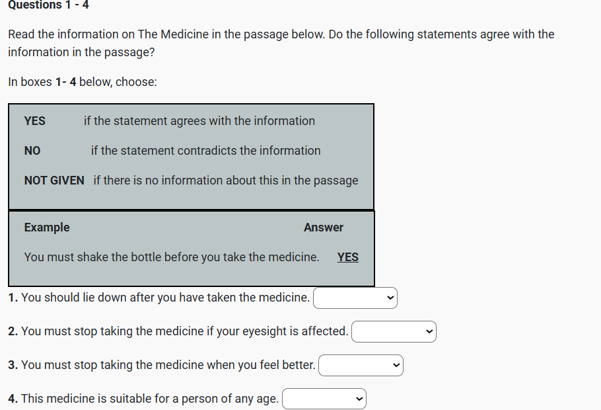Click the bold NO label in the legend
This screenshot has height=410, width=601.
pos(32,151)
